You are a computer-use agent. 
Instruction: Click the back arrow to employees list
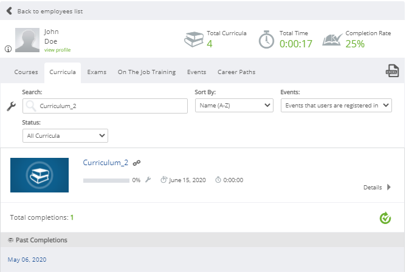point(9,11)
